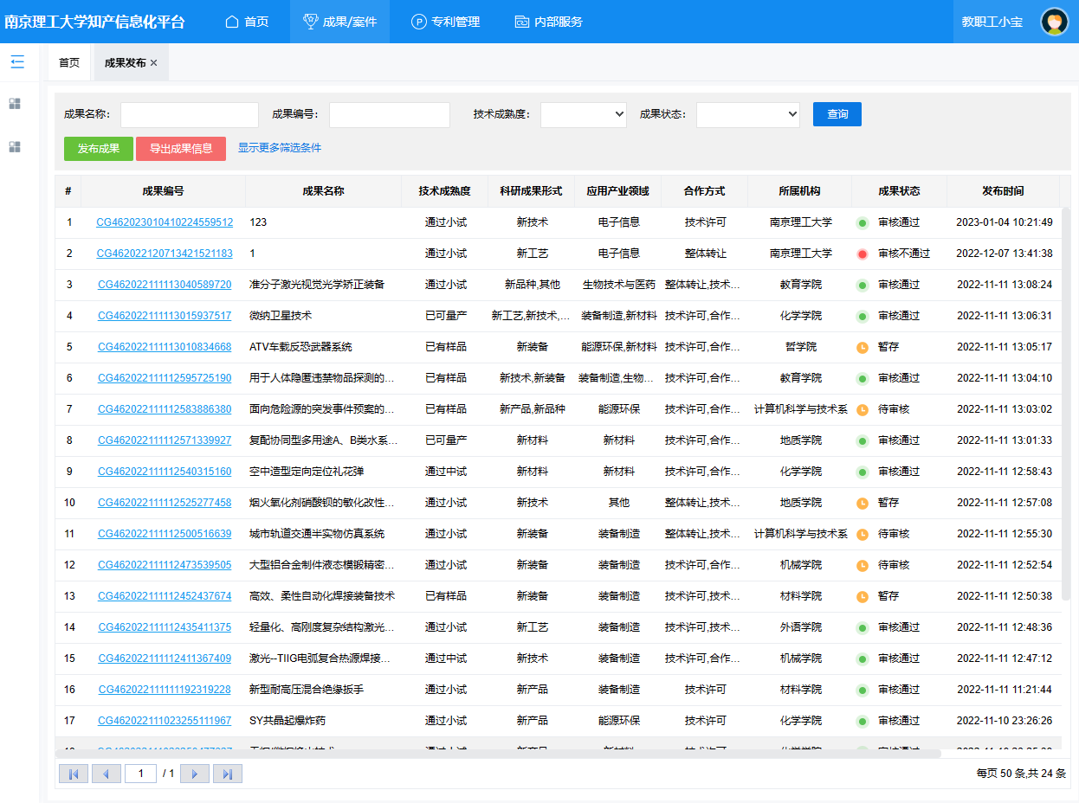
Task: Click orange clock icon on ATV车载反恐武器系统 row
Action: pyautogui.click(x=863, y=348)
